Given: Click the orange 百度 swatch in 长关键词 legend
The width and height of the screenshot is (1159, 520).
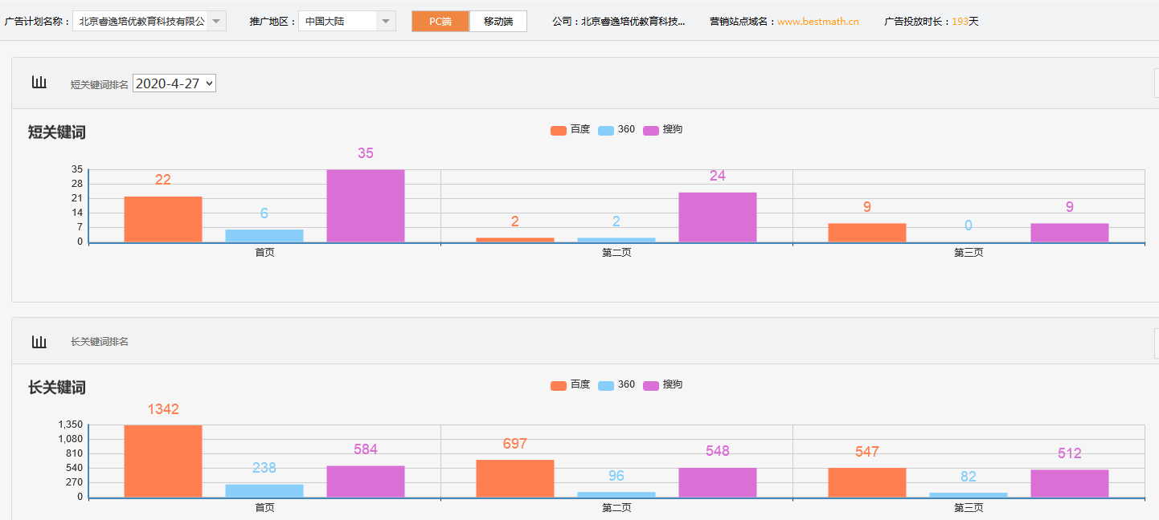Looking at the screenshot, I should pos(559,385).
